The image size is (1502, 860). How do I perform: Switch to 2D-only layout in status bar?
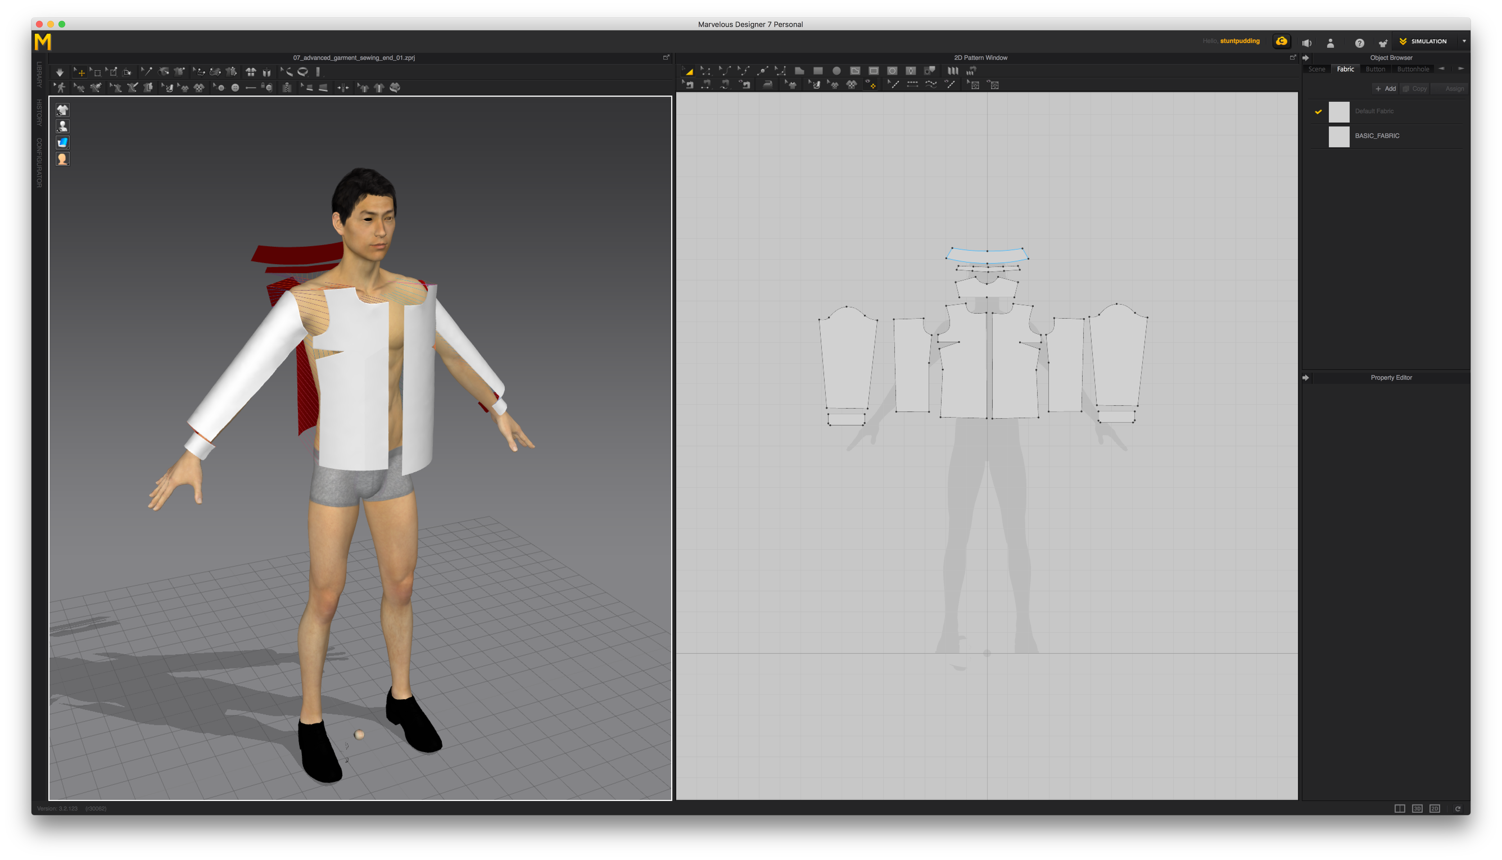(x=1434, y=808)
